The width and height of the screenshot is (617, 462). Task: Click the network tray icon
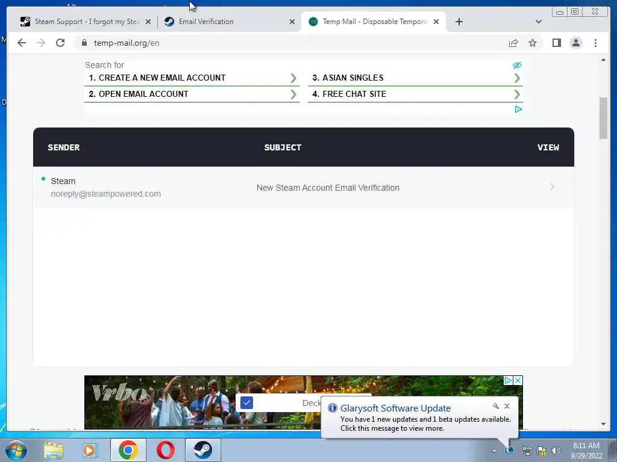coord(527,451)
